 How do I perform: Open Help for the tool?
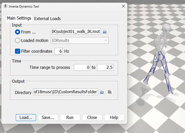coord(114,118)
